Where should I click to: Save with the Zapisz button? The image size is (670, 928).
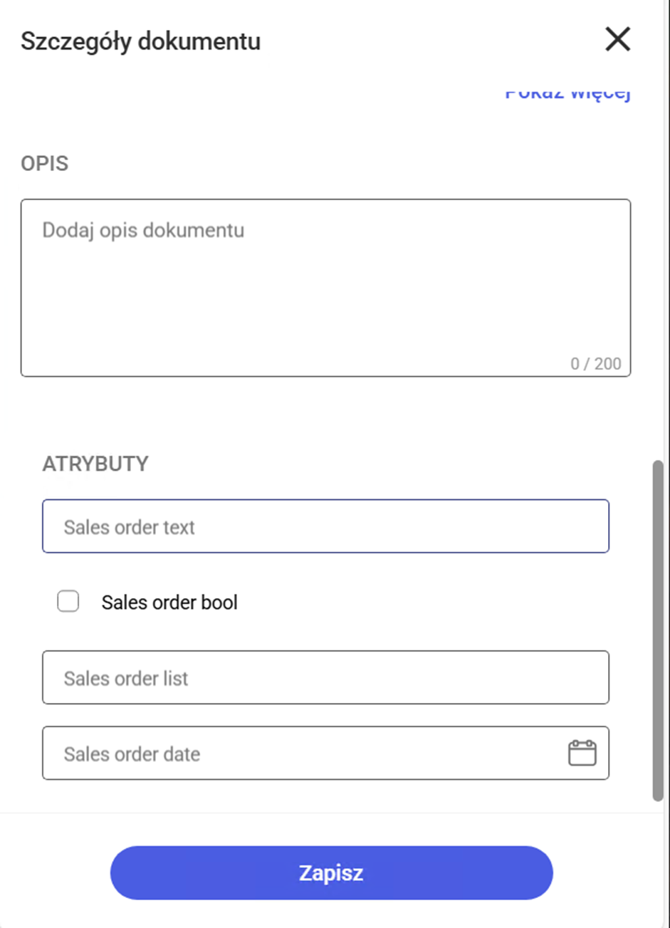pyautogui.click(x=331, y=873)
